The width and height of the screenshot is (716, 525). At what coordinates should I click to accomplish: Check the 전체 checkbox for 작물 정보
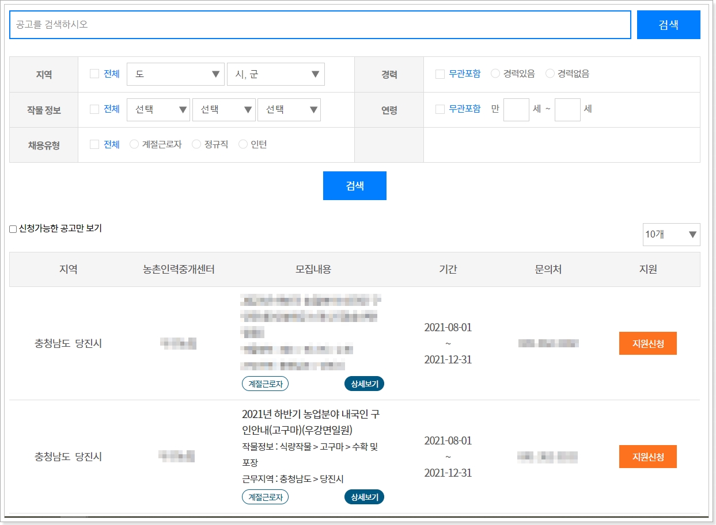pos(94,109)
